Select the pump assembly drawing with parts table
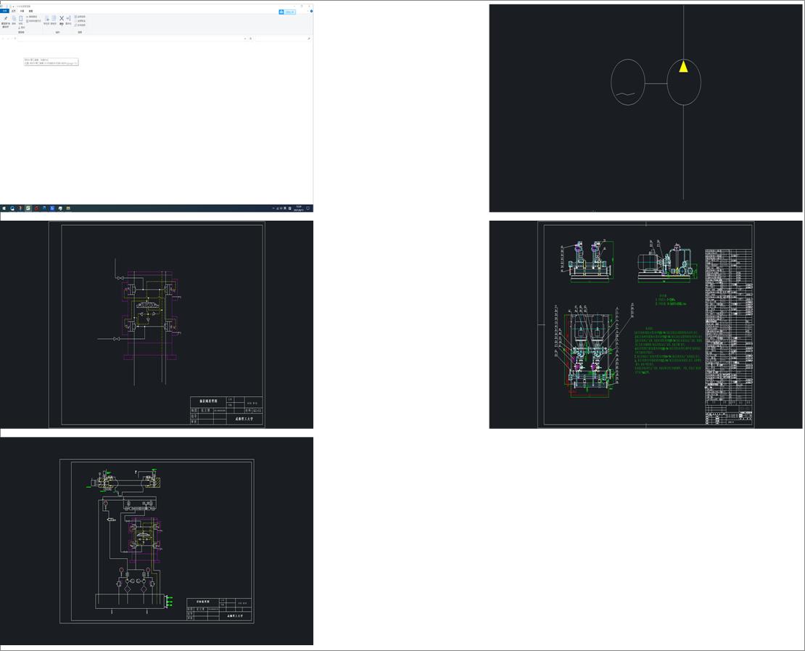Viewport: 805px width, 651px height. [x=645, y=324]
